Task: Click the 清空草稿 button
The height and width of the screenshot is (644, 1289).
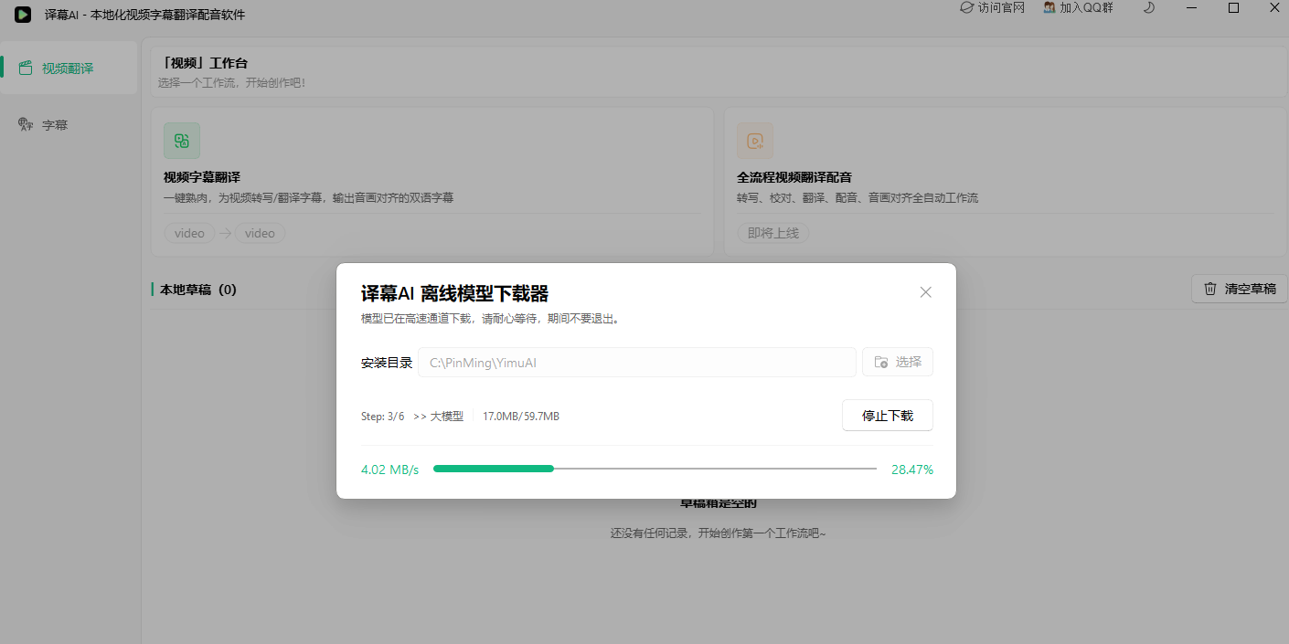Action: (1240, 289)
